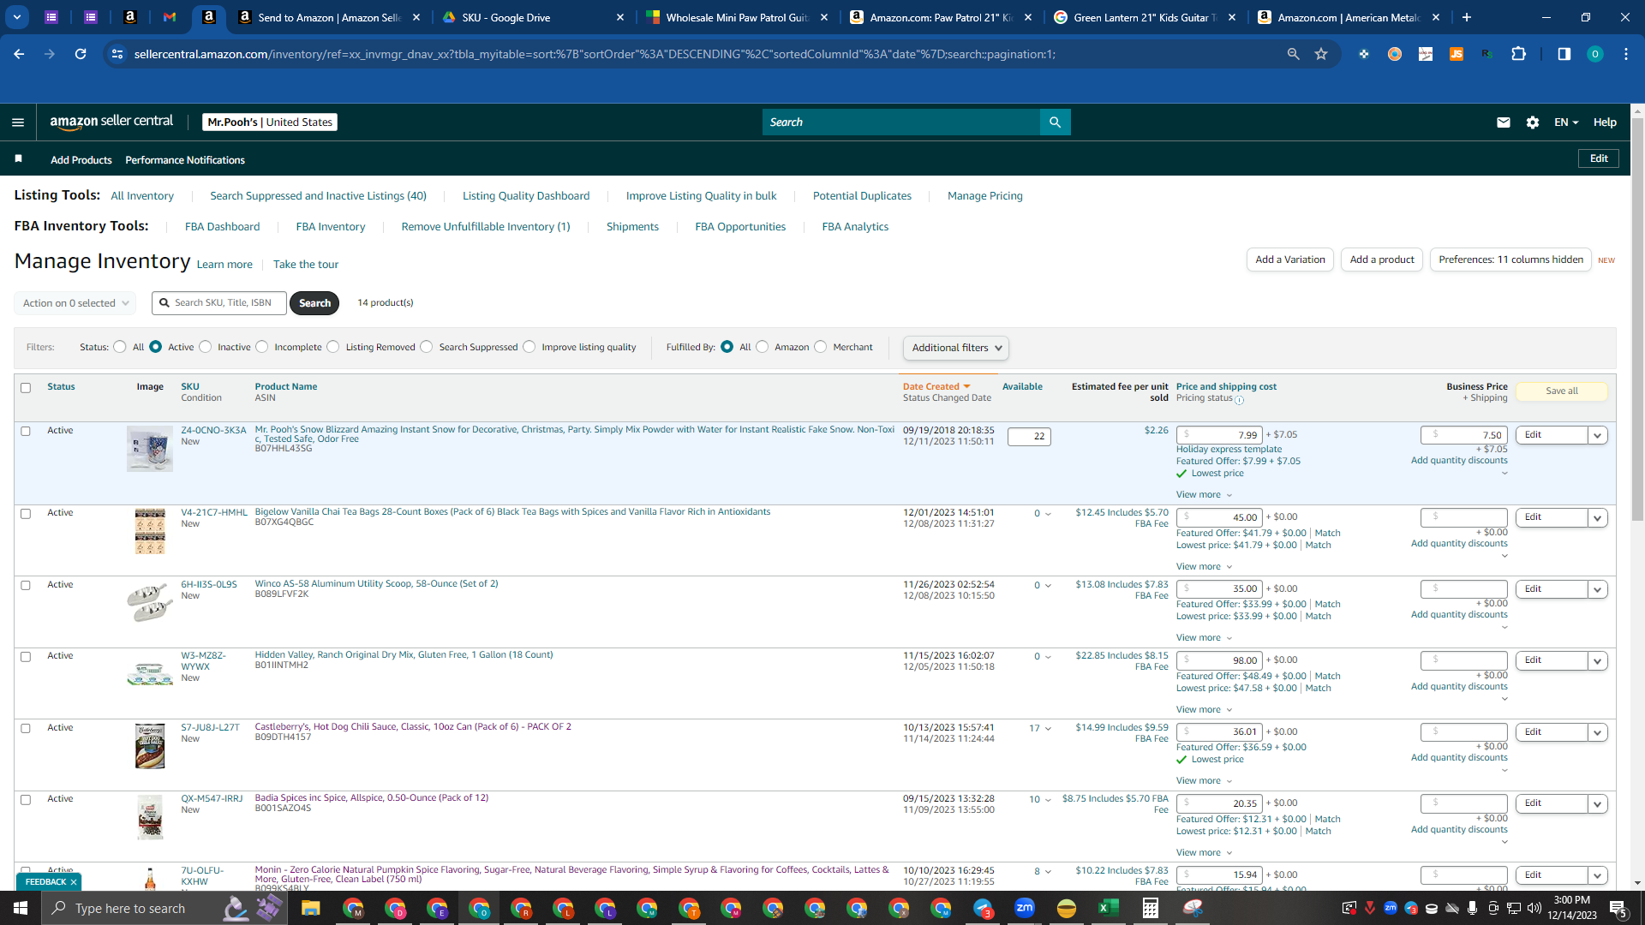Click the browser reload icon
1645x925 pixels.
coord(81,54)
